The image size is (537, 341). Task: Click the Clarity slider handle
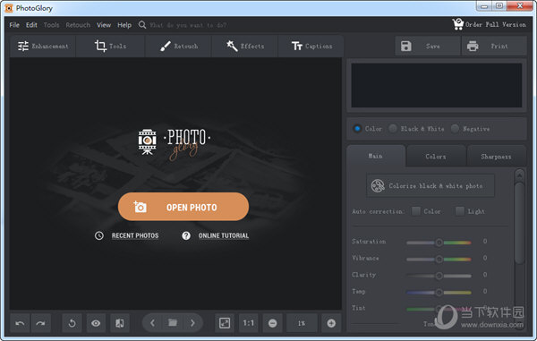click(439, 276)
